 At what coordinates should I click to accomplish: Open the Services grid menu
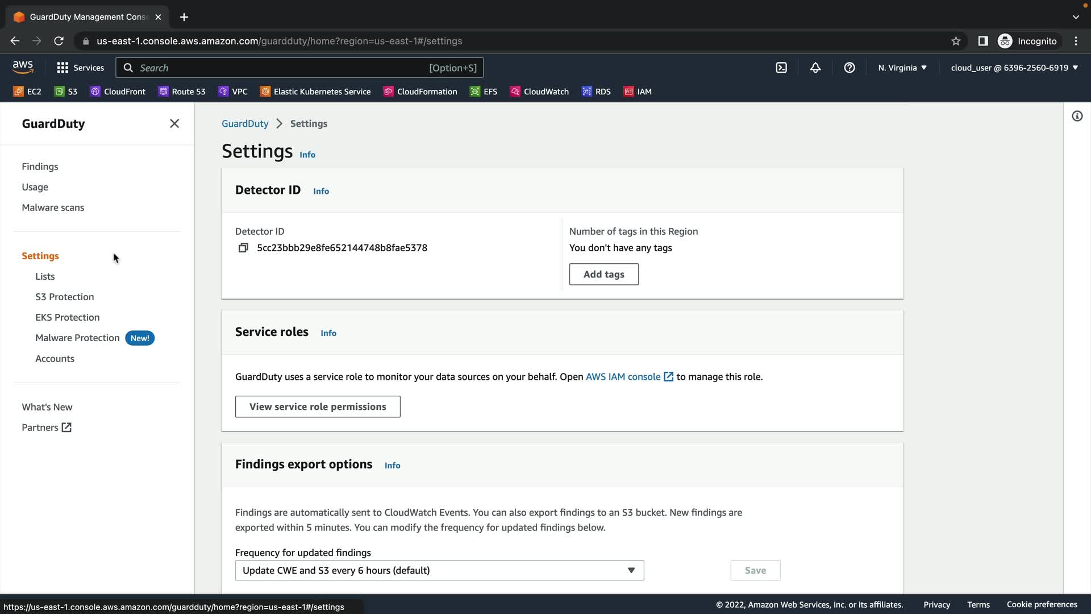click(80, 68)
